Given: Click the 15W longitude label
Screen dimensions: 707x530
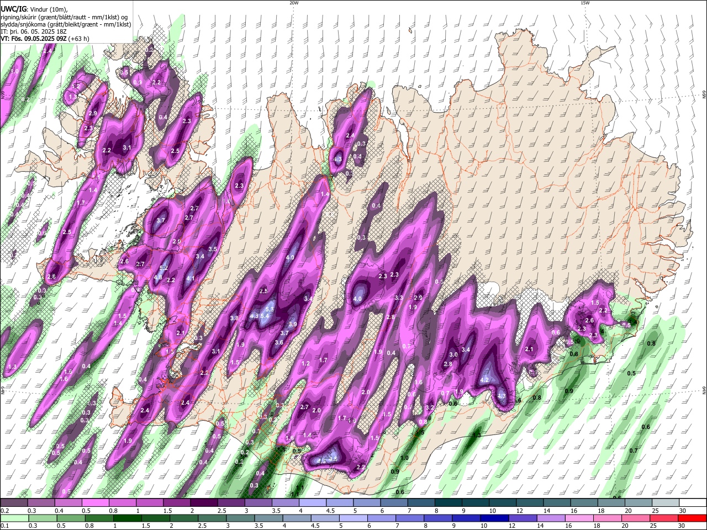Looking at the screenshot, I should point(585,3).
